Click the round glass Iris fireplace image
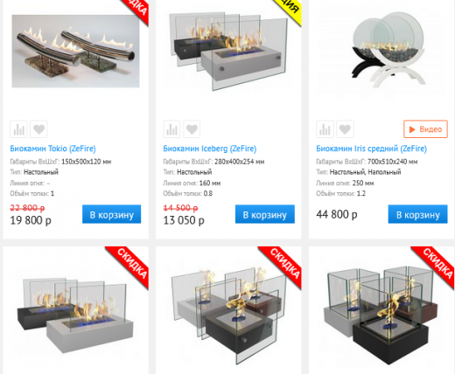Viewport: 455px width, 374px height. (388, 49)
